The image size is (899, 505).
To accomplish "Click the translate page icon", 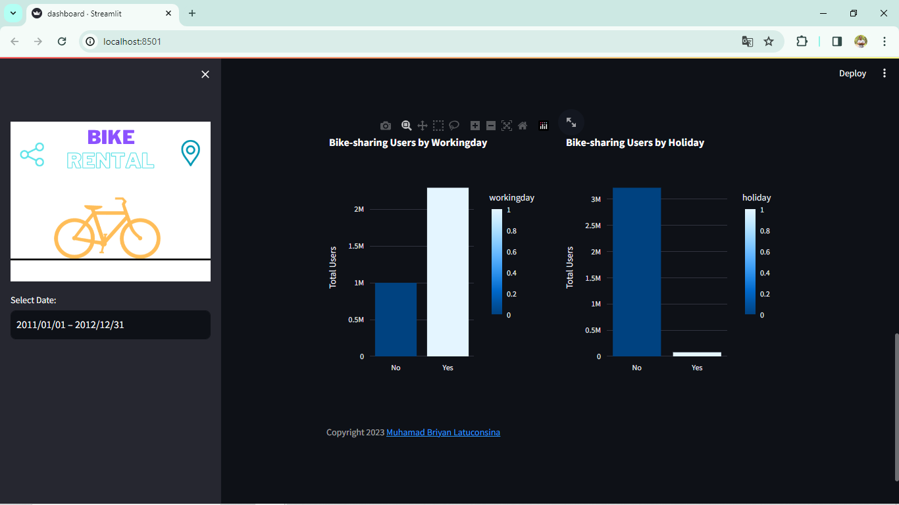I will [747, 41].
